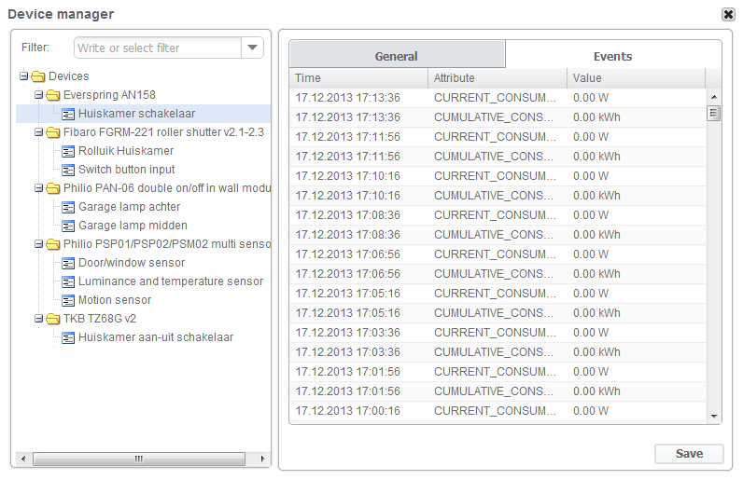The width and height of the screenshot is (743, 480).
Task: Open the filter dropdown arrow
Action: click(x=252, y=48)
